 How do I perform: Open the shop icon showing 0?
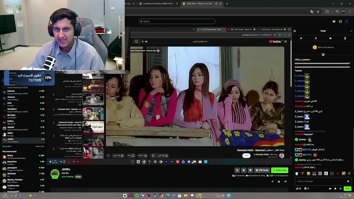point(306,188)
